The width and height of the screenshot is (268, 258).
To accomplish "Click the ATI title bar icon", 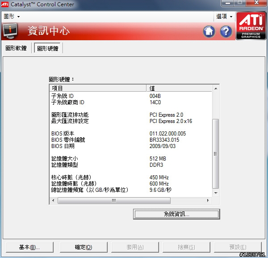I will pyautogui.click(x=4, y=4).
